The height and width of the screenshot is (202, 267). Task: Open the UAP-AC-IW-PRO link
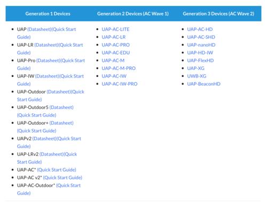tap(120, 84)
